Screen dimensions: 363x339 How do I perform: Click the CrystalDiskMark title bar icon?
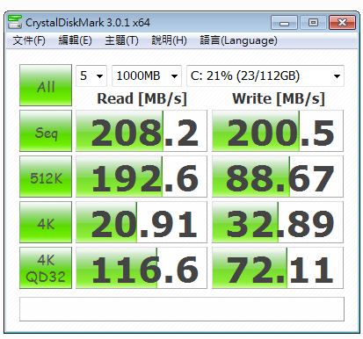click(15, 22)
